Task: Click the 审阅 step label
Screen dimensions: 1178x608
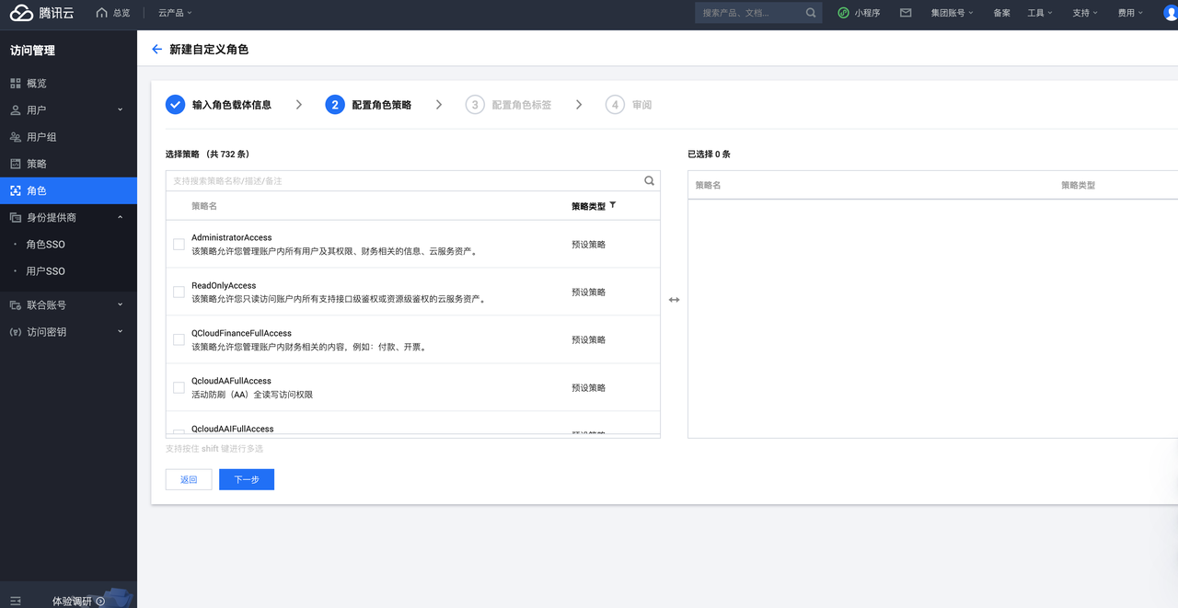Action: (x=641, y=105)
